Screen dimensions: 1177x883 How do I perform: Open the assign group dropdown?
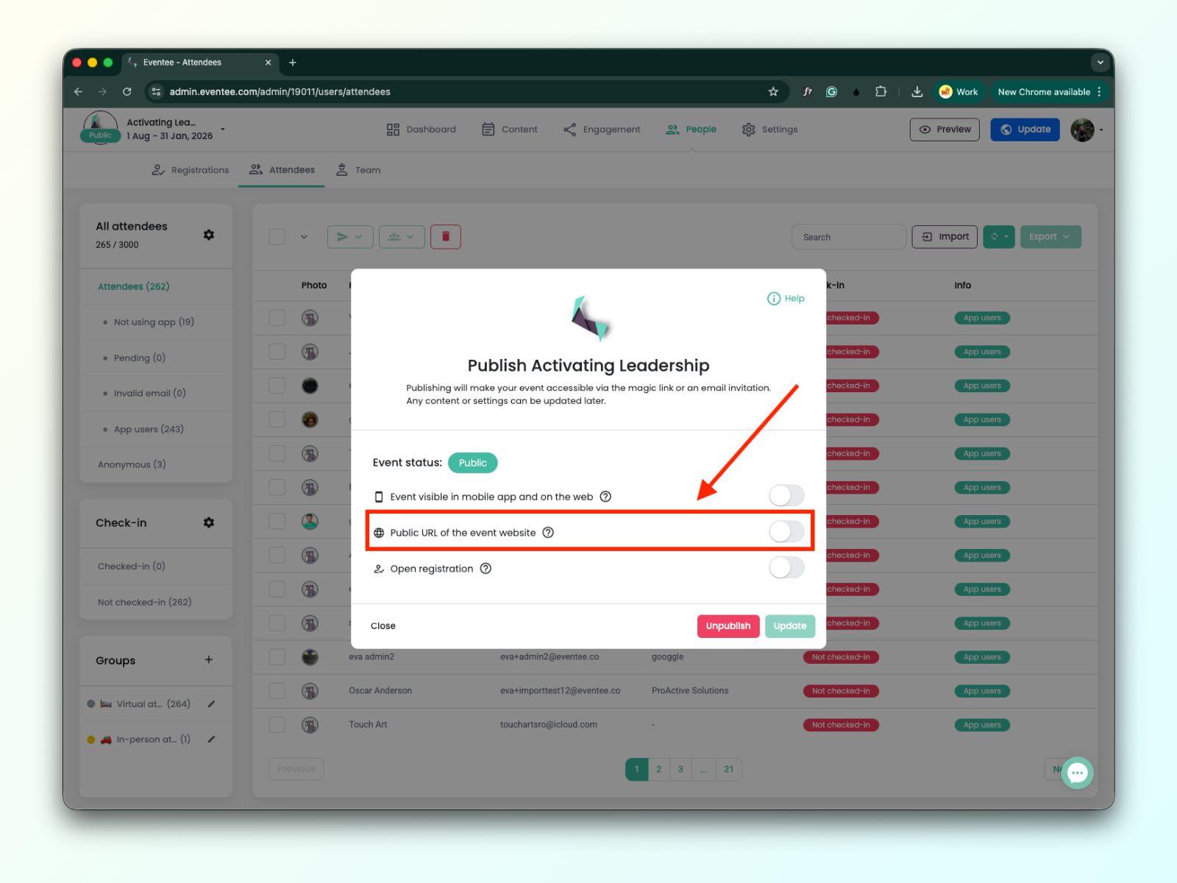point(402,237)
